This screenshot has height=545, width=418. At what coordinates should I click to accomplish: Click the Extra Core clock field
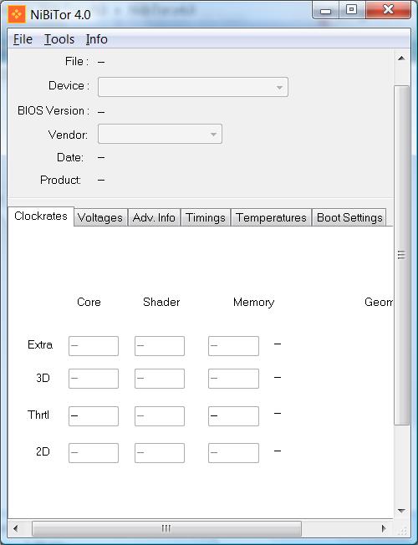(94, 346)
